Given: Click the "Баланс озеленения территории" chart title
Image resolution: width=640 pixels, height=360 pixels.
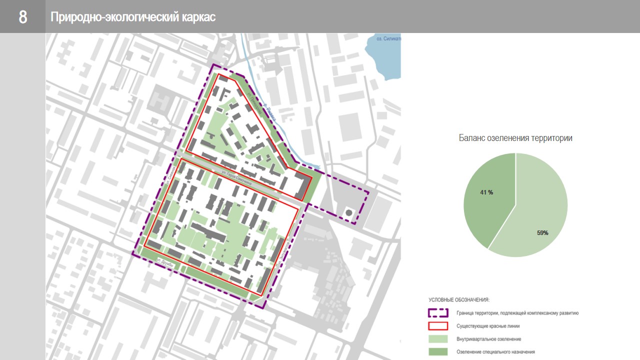Looking at the screenshot, I should click(x=515, y=138).
